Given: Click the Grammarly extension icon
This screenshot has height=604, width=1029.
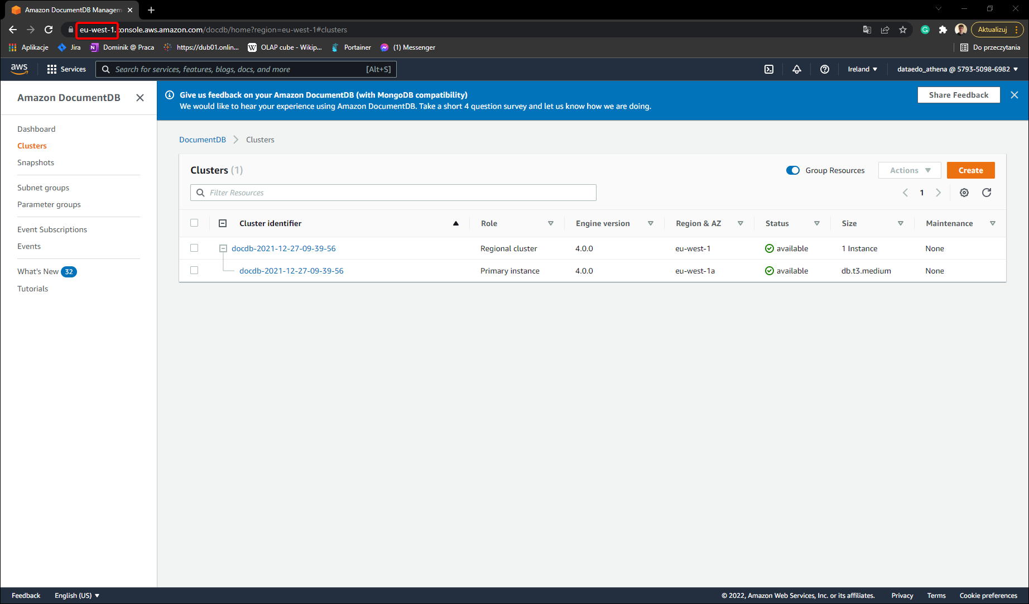Looking at the screenshot, I should coord(925,30).
